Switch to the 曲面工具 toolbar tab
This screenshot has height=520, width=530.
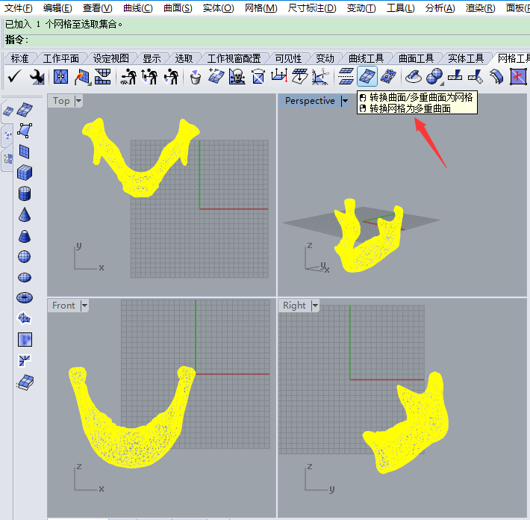(x=416, y=58)
